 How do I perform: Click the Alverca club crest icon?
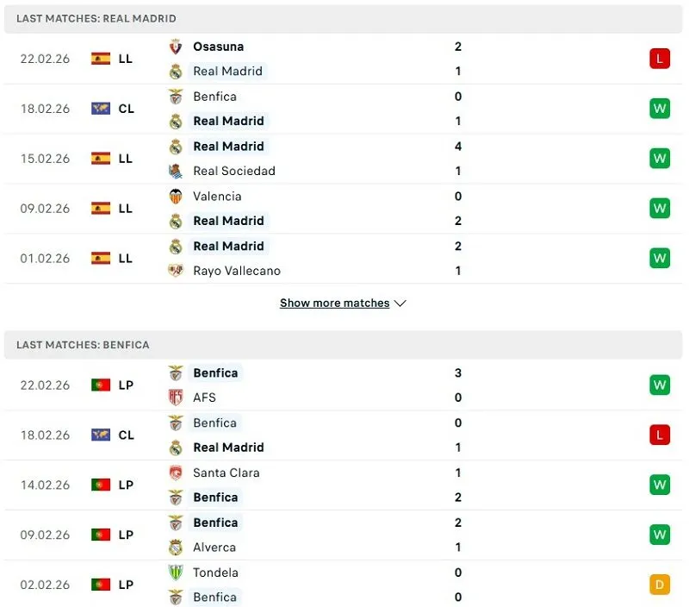176,548
